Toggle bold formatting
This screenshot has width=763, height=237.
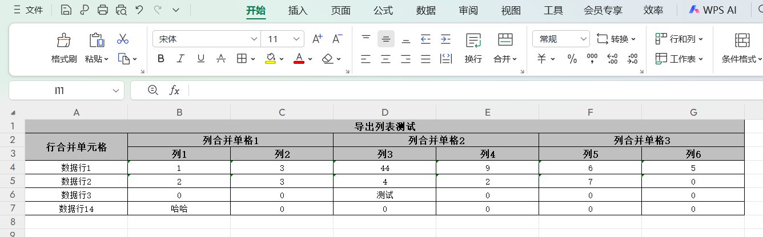pyautogui.click(x=160, y=59)
